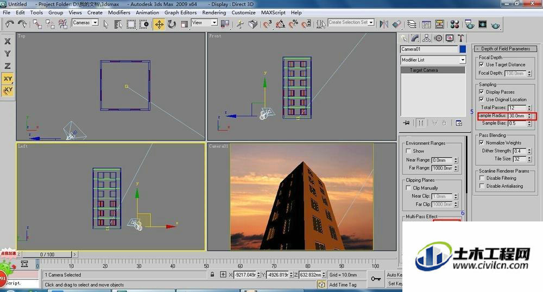The width and height of the screenshot is (543, 292).
Task: Open the Render Setup teapot icon
Action: tap(470, 24)
